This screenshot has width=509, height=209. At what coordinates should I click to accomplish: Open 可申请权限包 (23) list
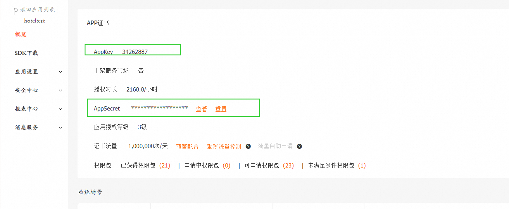click(x=269, y=166)
